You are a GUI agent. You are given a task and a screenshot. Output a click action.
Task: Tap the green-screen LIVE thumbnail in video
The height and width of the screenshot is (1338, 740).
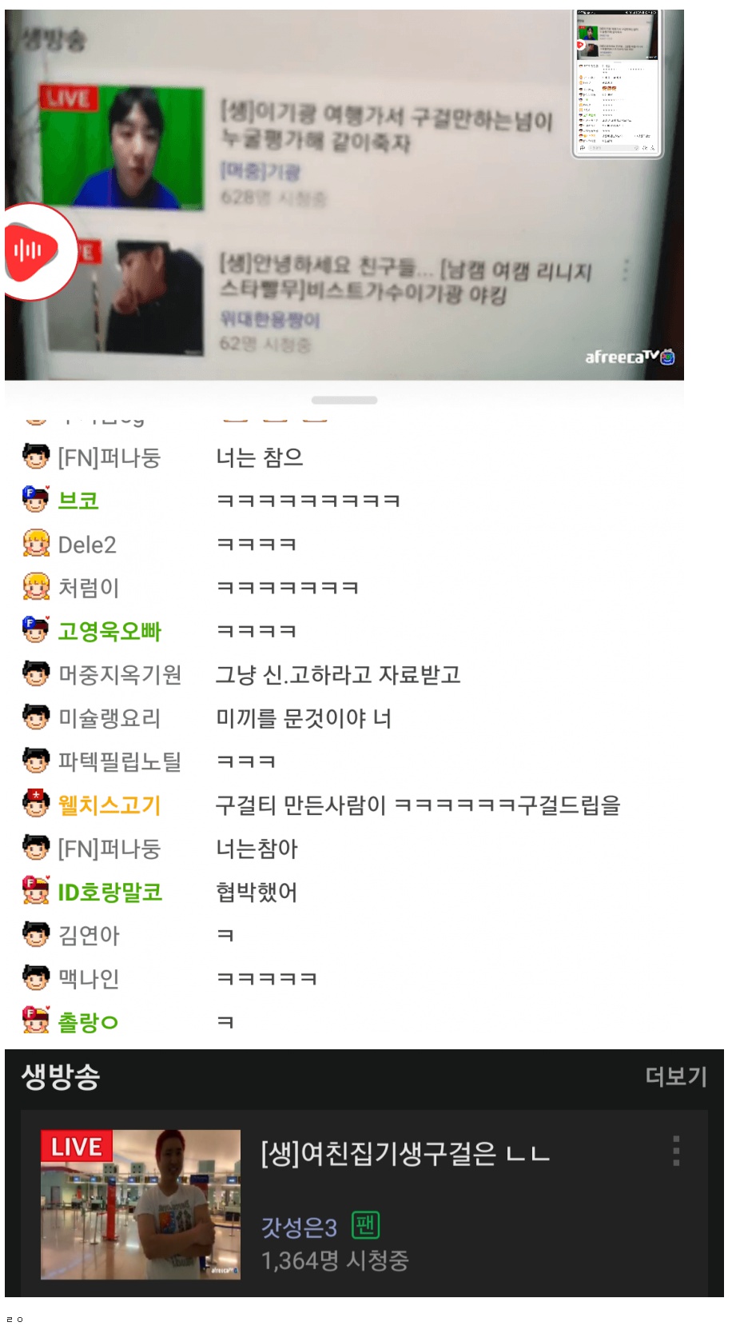(x=122, y=148)
